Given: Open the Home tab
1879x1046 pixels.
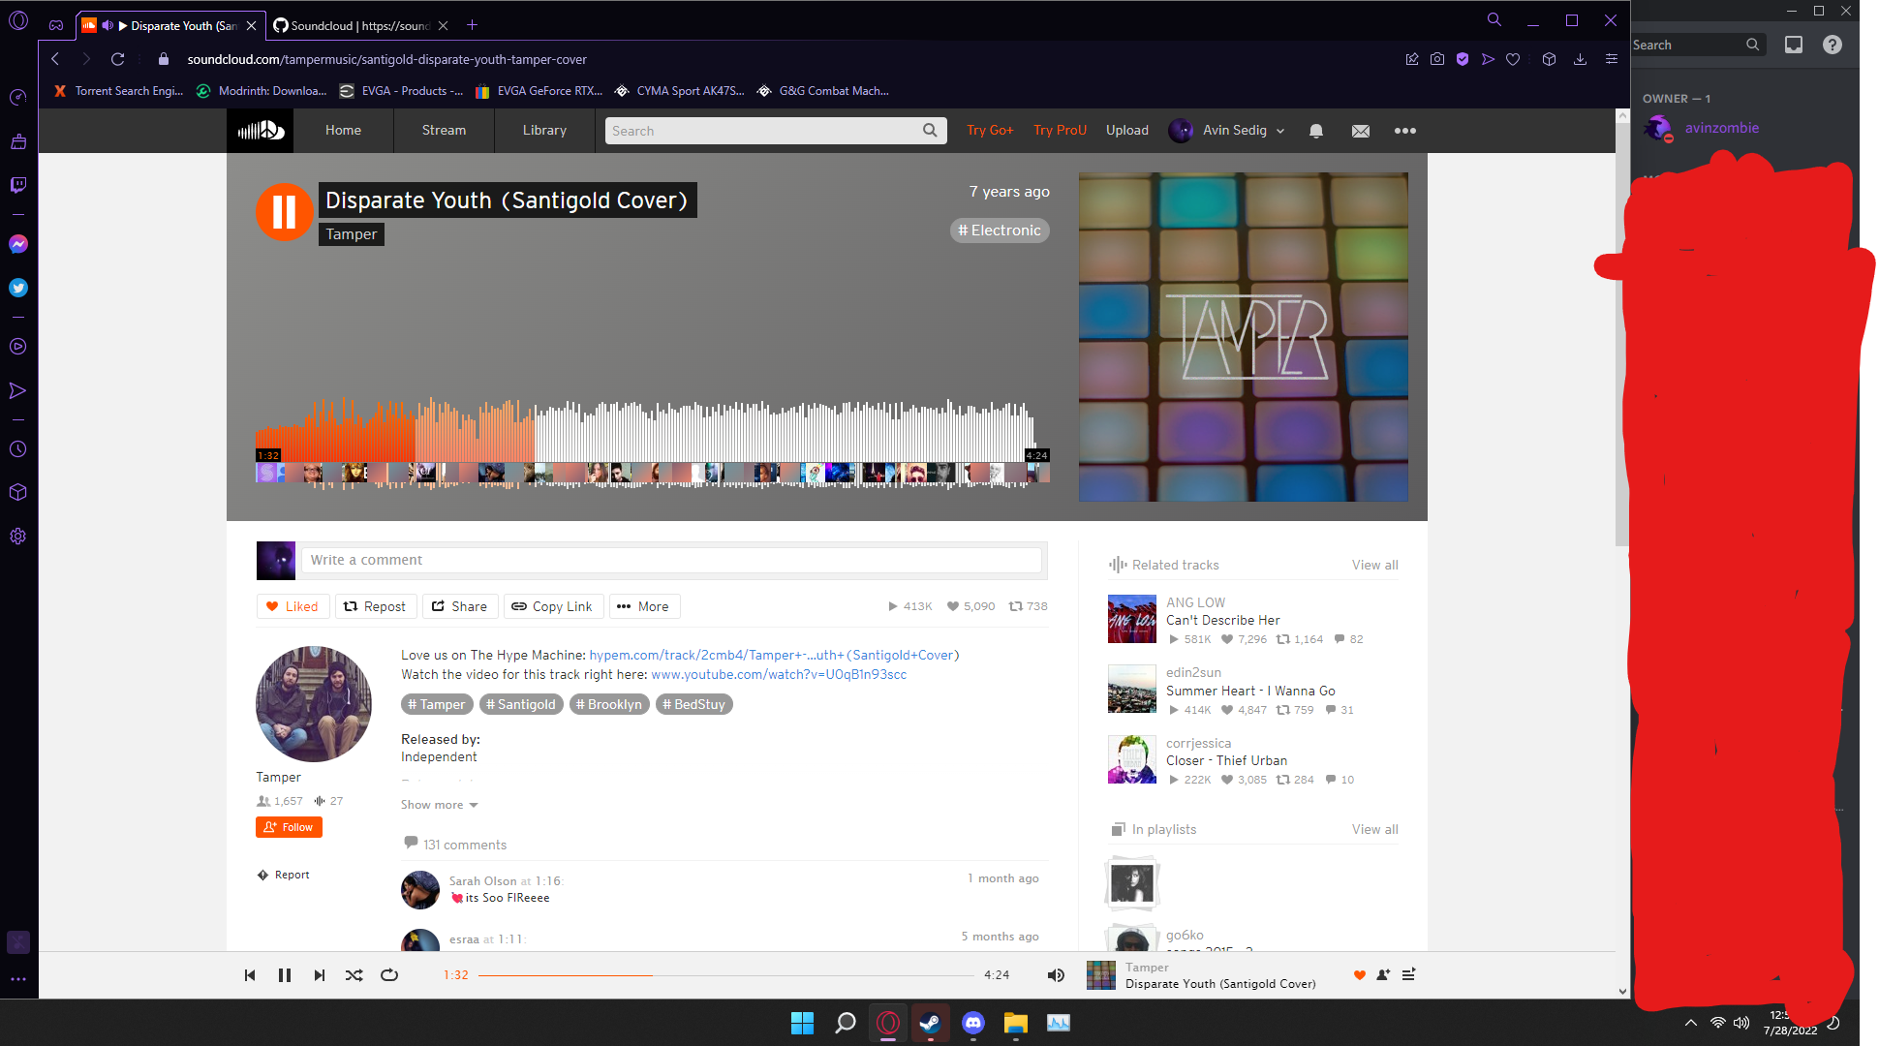Looking at the screenshot, I should (343, 131).
